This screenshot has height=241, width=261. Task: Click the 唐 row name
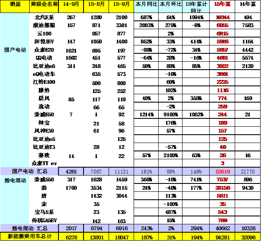[44, 196]
